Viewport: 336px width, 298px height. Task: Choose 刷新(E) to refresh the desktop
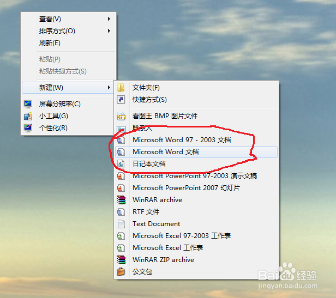pyautogui.click(x=69, y=43)
